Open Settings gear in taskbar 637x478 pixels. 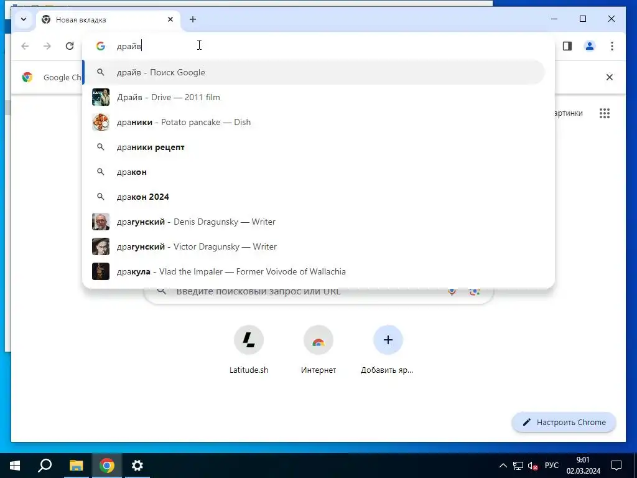click(137, 466)
